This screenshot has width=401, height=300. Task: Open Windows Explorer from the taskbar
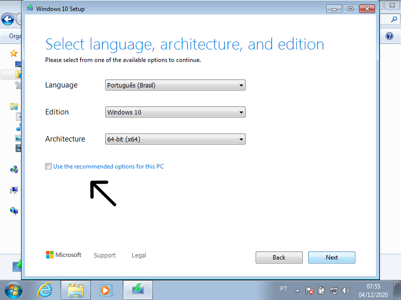(x=76, y=290)
